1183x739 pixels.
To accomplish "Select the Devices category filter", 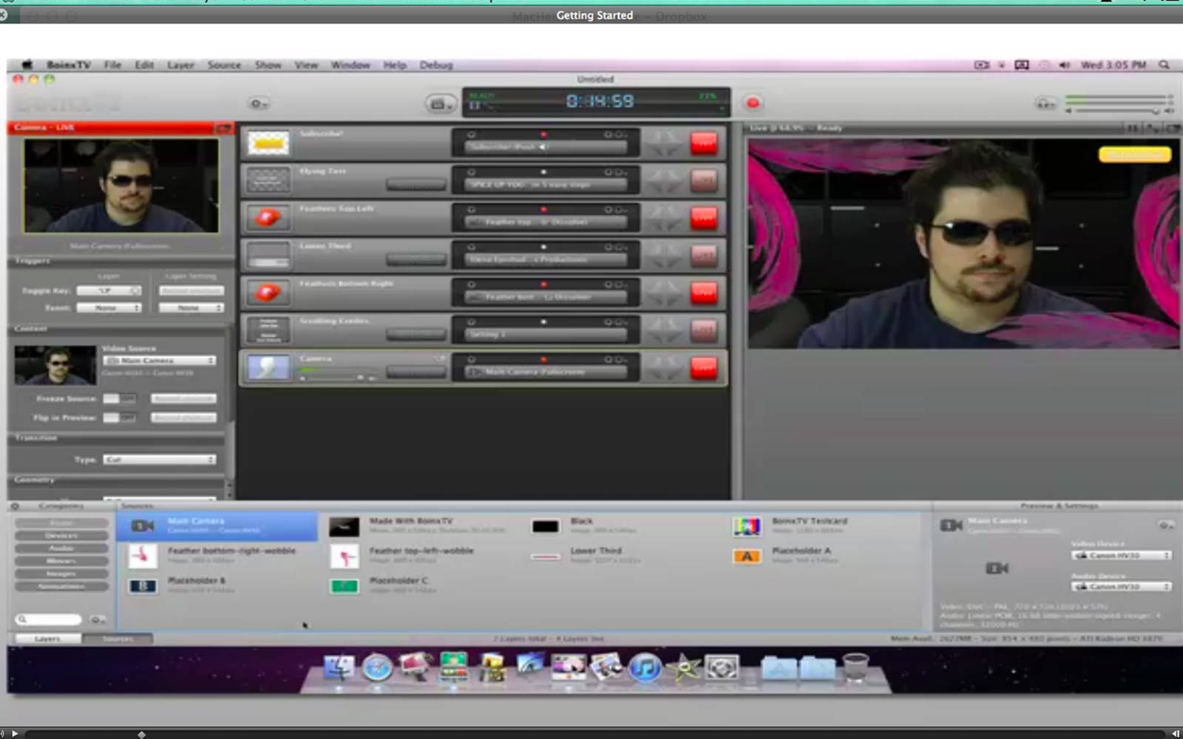I will pyautogui.click(x=61, y=535).
